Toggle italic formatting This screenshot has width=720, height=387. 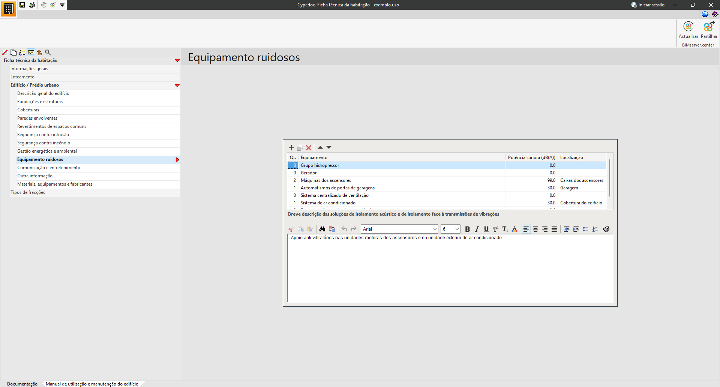477,229
